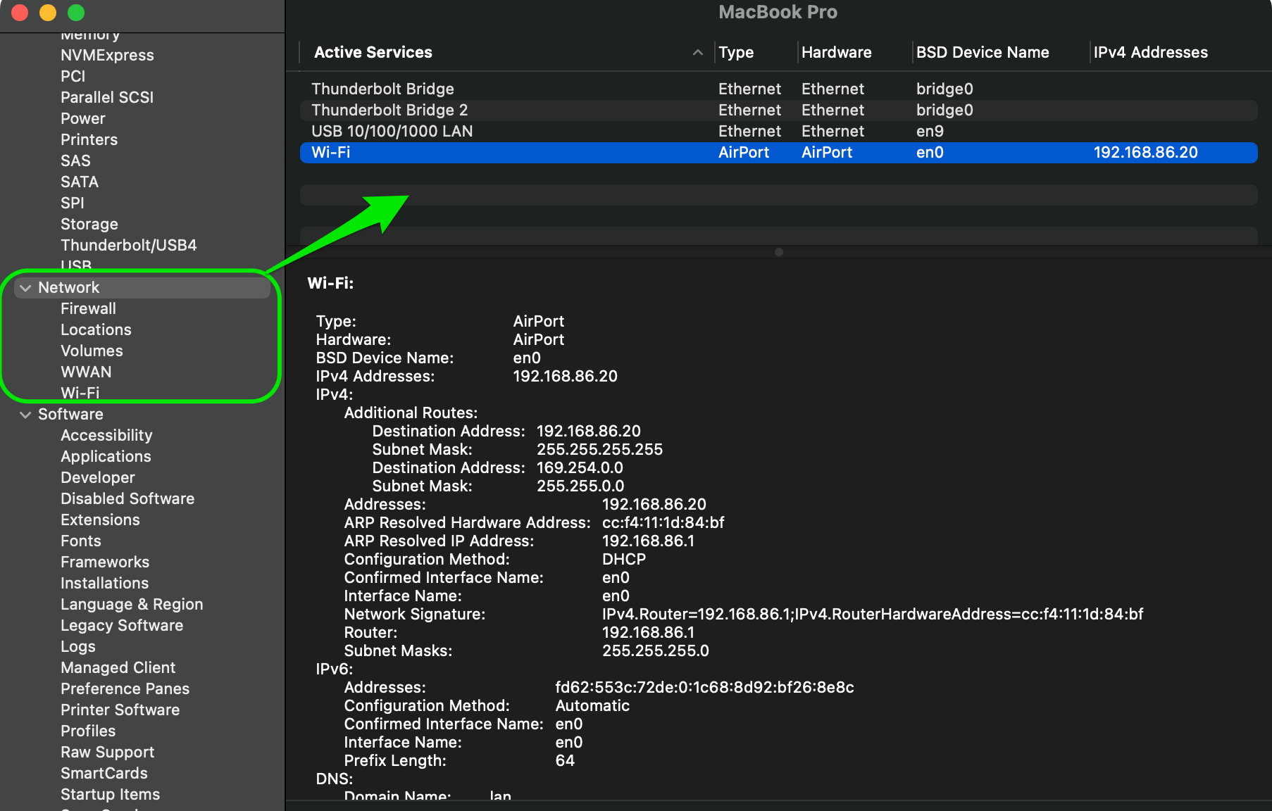Click the split pane divider handle
The image size is (1272, 811).
tap(778, 252)
